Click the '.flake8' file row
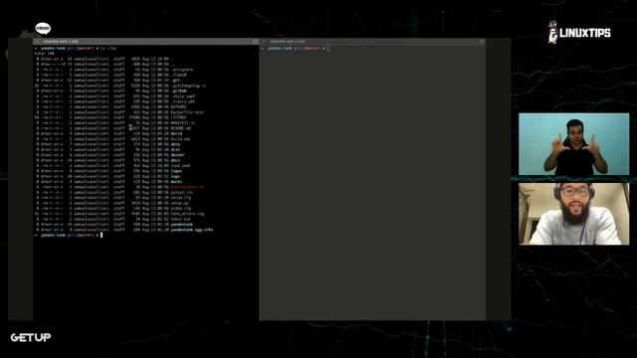This screenshot has height=358, width=637. coord(111,75)
